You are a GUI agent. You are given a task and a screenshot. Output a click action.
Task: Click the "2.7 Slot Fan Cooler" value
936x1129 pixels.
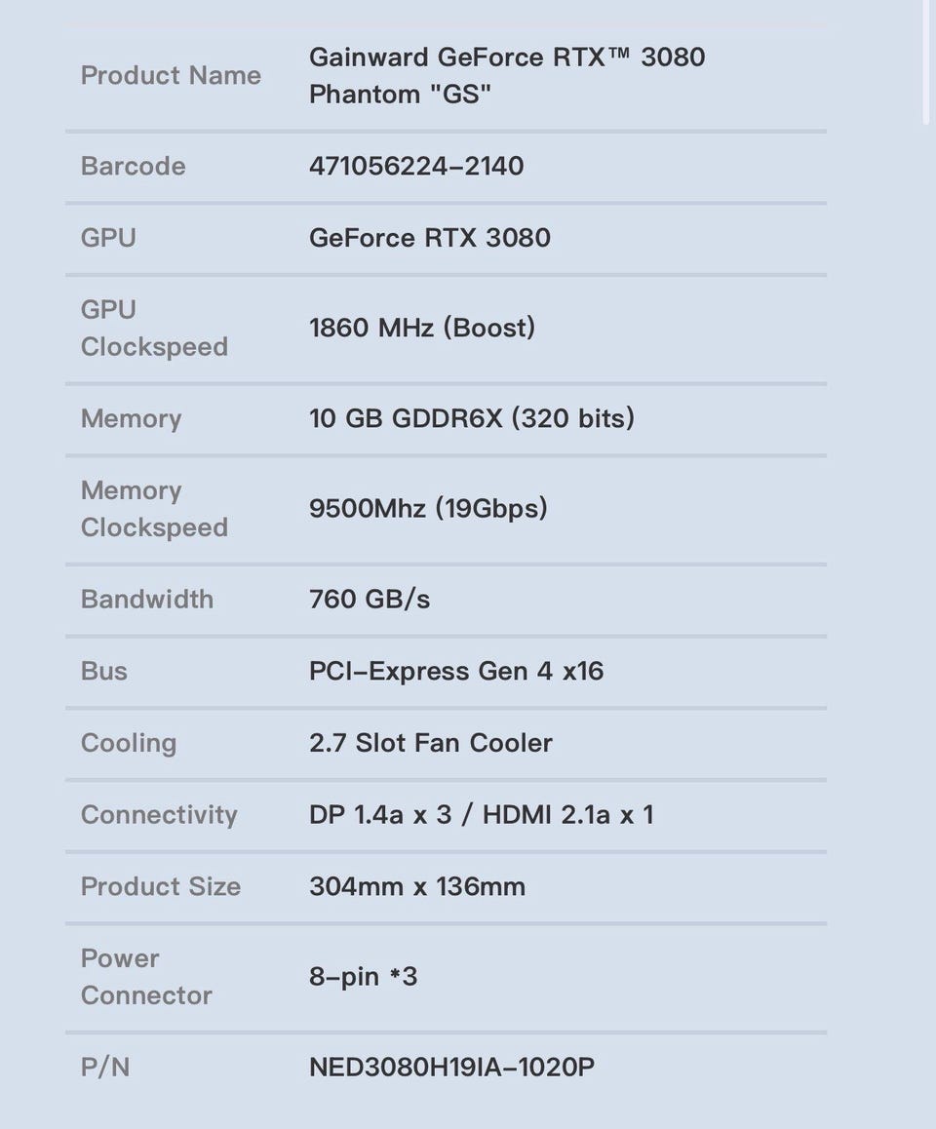pos(431,743)
